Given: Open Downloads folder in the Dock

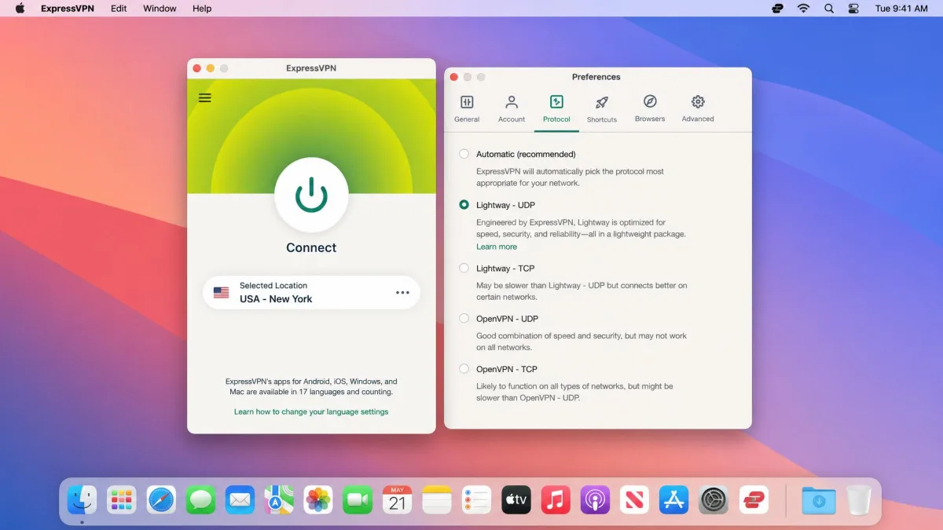Looking at the screenshot, I should 819,500.
